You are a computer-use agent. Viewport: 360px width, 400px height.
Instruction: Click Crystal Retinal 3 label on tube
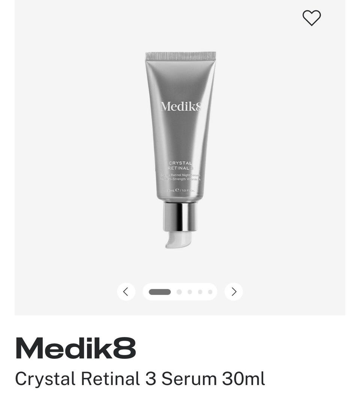coord(180,165)
